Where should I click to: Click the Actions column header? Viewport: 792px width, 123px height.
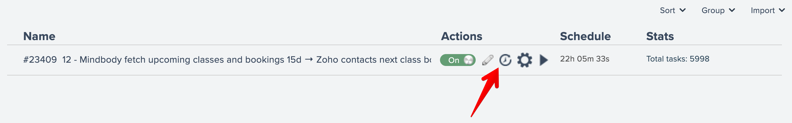461,36
